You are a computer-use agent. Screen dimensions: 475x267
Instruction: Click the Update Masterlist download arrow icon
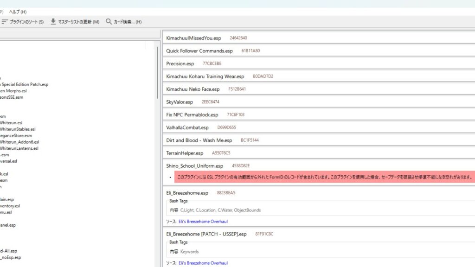coord(53,22)
